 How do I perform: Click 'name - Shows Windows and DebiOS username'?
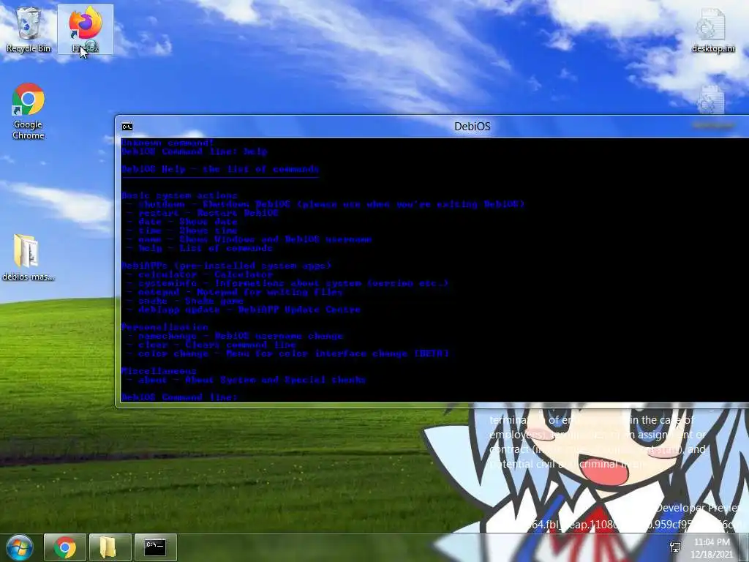[249, 239]
